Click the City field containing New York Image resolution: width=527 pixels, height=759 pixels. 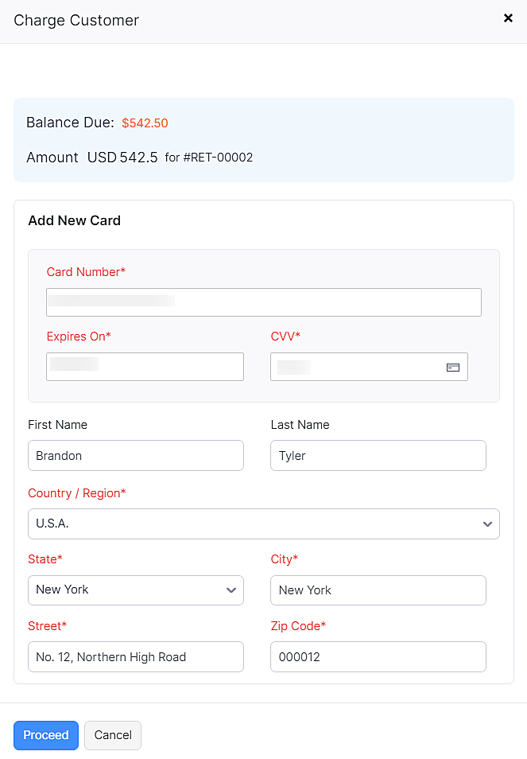click(378, 590)
